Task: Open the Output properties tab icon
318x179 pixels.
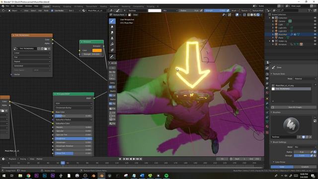Action: point(267,79)
